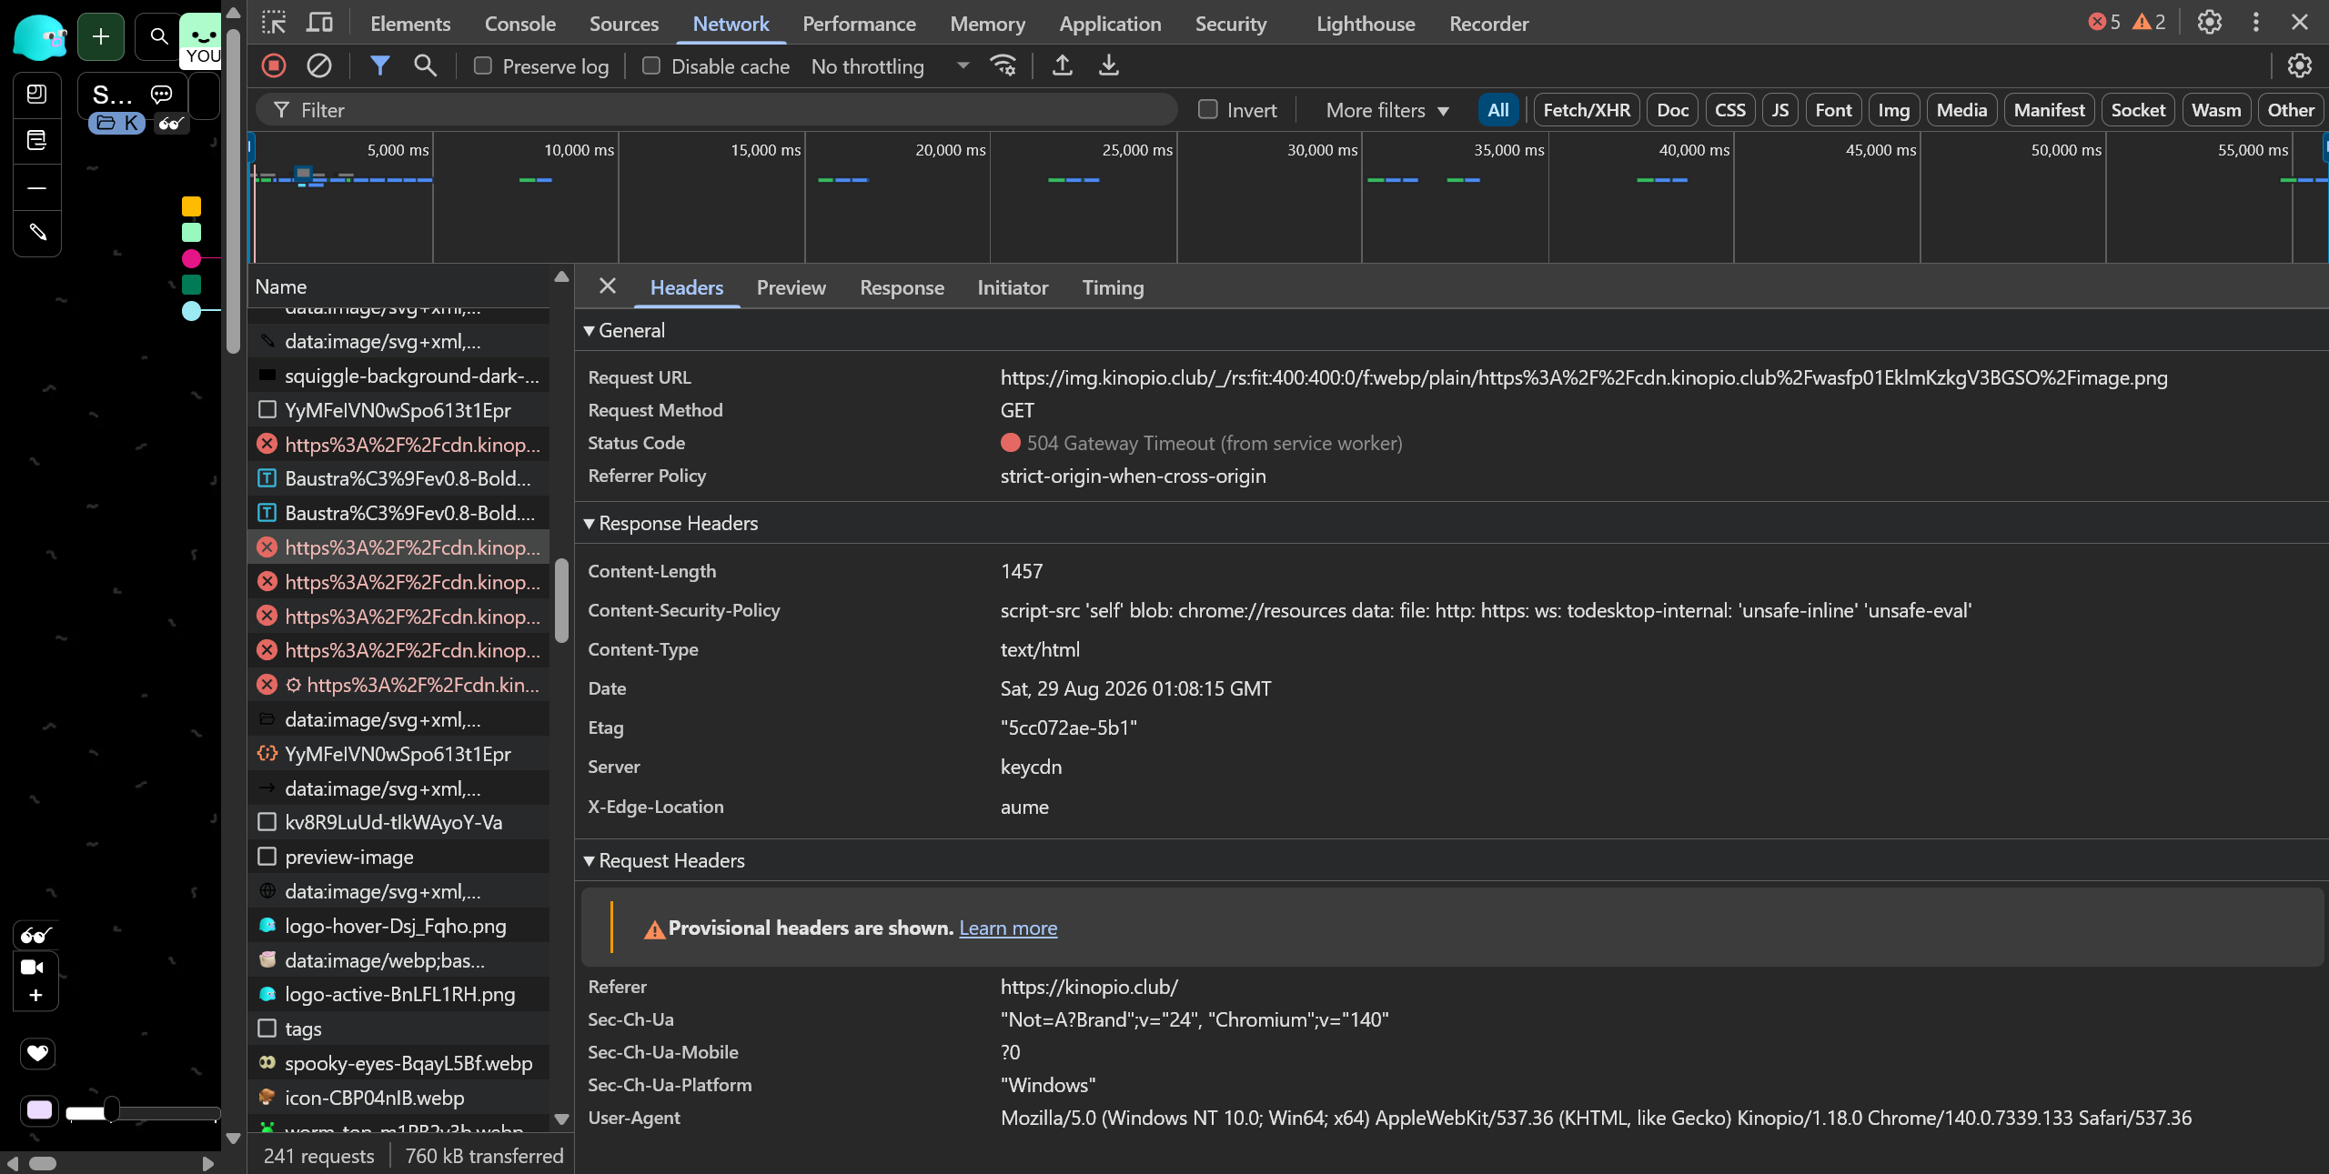Click the inspect element selector icon
The height and width of the screenshot is (1174, 2329).
coord(273,23)
